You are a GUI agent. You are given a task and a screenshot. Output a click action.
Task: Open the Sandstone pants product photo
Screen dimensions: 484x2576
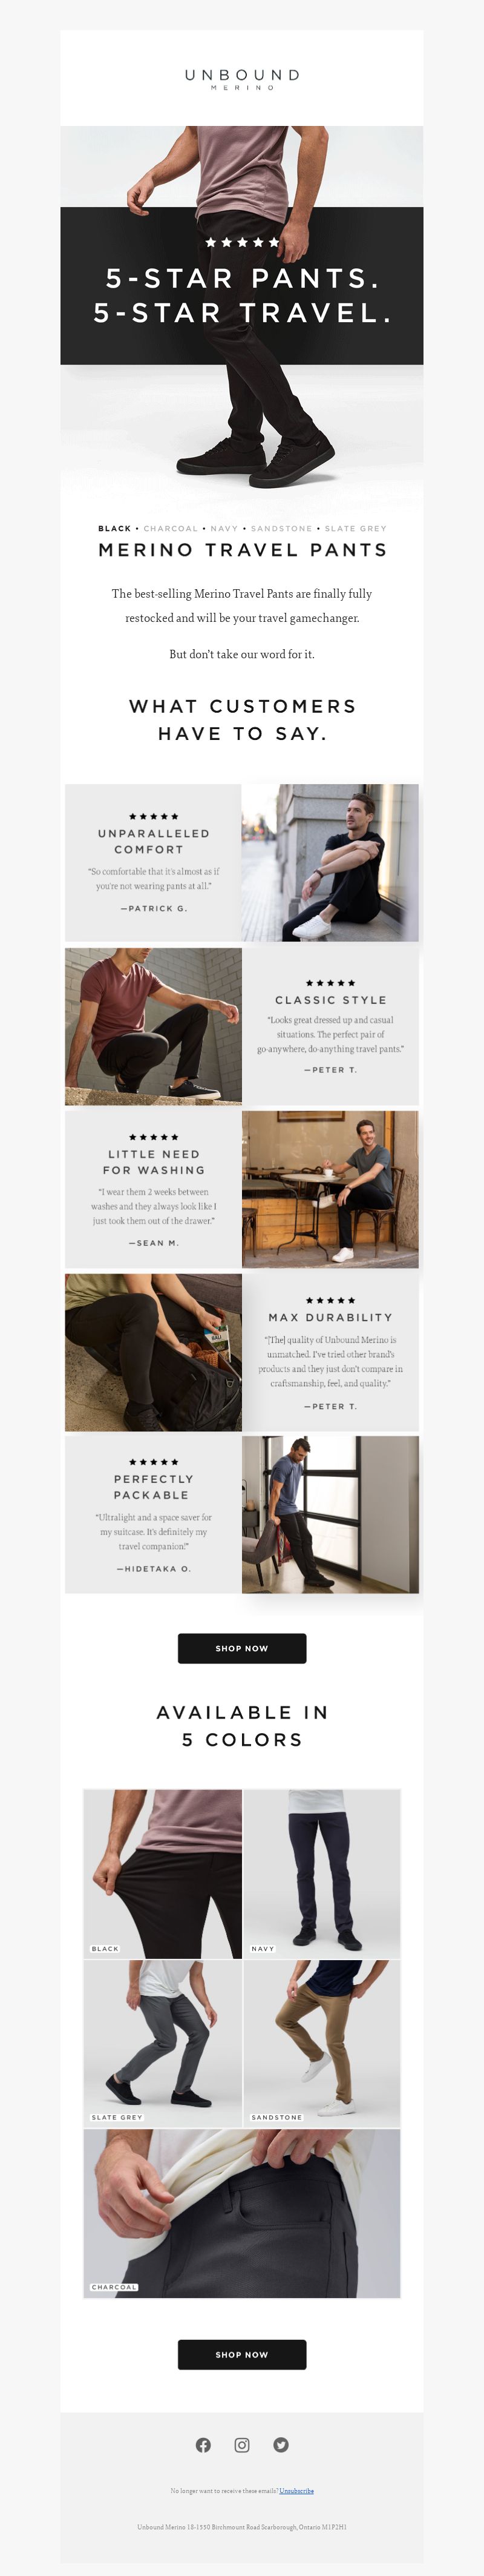click(322, 2043)
